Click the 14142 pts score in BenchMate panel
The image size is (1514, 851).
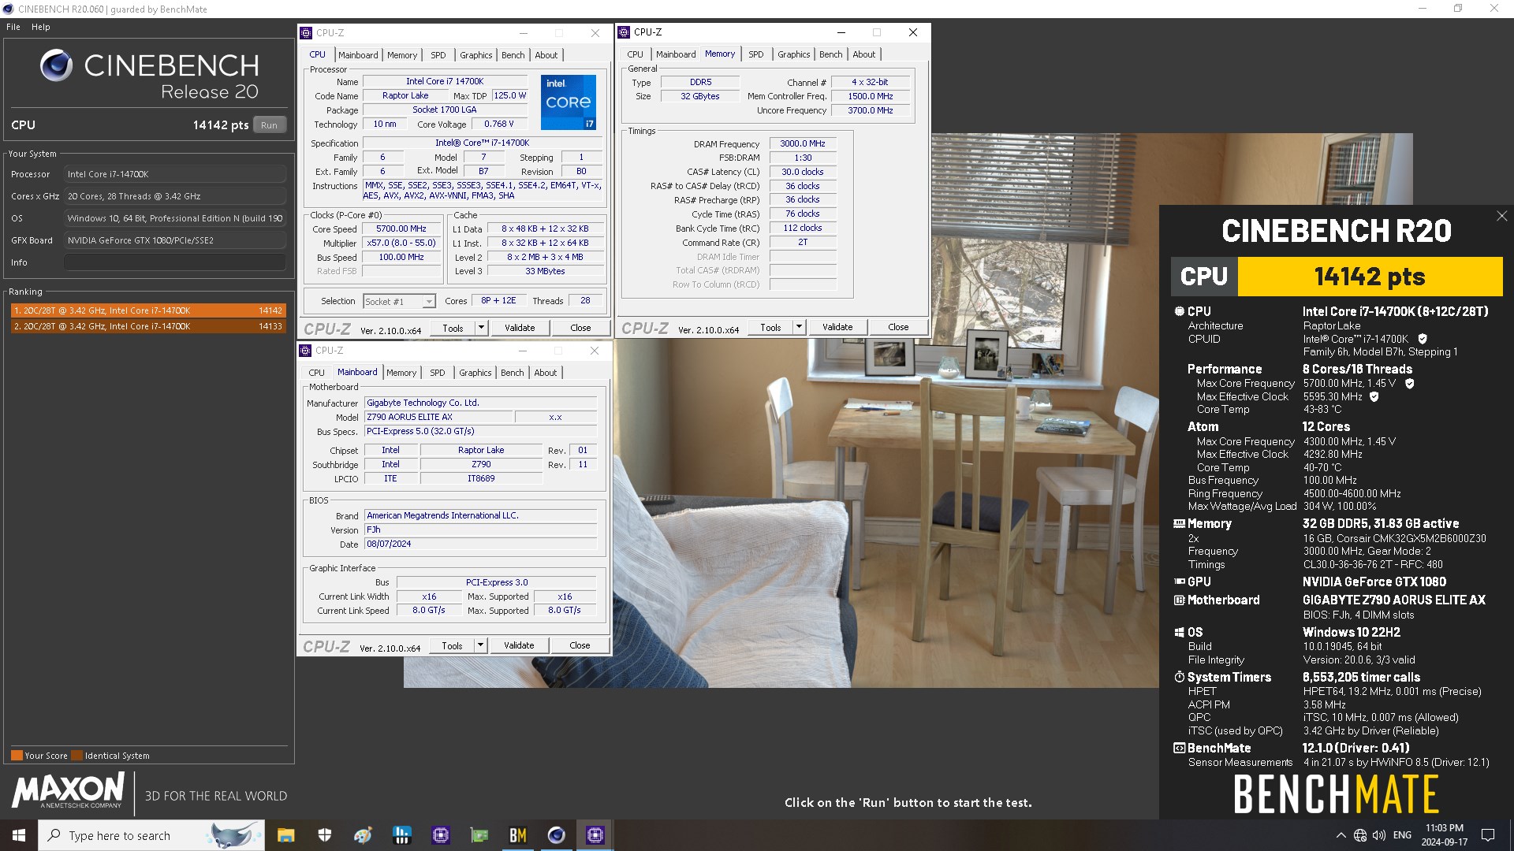1370,277
